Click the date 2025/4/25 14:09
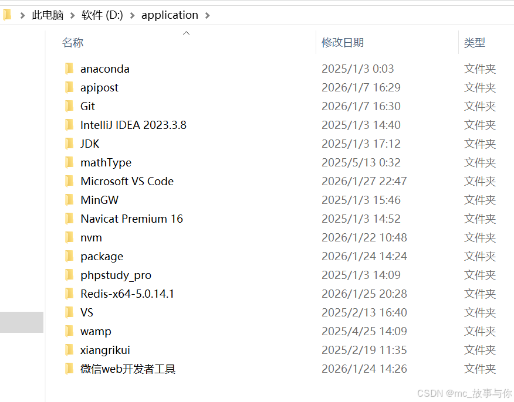The width and height of the screenshot is (514, 402). click(364, 331)
